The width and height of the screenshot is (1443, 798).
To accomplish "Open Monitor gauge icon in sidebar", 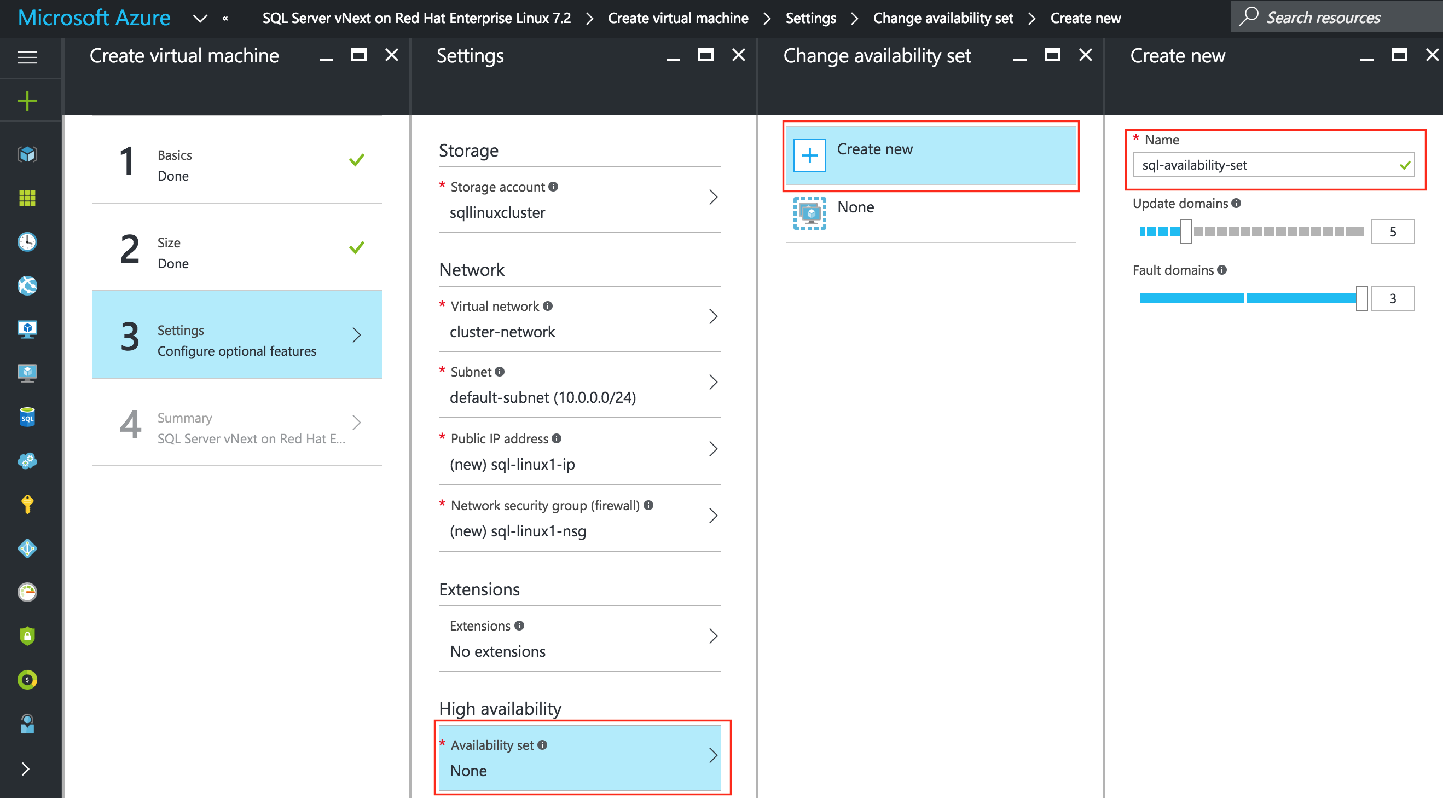I will pyautogui.click(x=27, y=592).
